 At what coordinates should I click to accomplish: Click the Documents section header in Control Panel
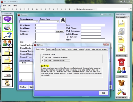click(x=121, y=17)
